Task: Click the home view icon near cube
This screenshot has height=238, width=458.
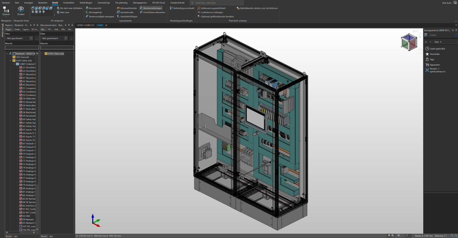Action: [420, 51]
